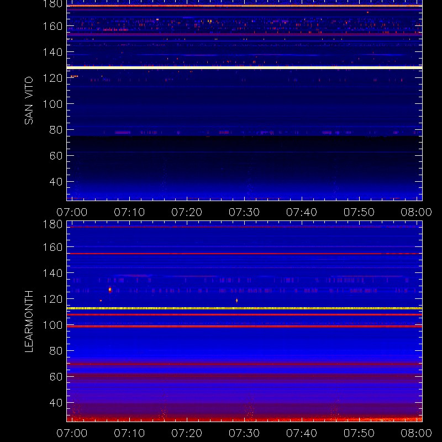442x442 pixels.
Task: Click the yellow band near 113 in Learmonth
Action: [244, 308]
